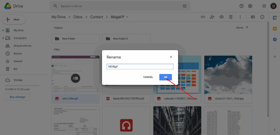The image size is (280, 135).
Task: Click the warehouse photo thumbnail
Action: tap(177, 121)
